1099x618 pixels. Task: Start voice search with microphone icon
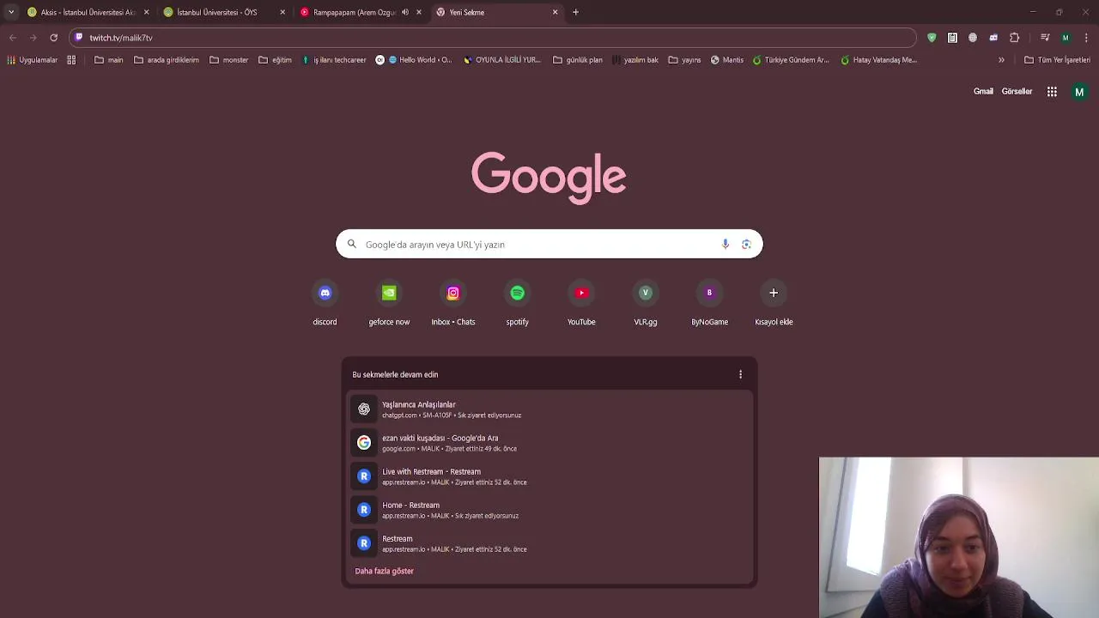(x=726, y=245)
